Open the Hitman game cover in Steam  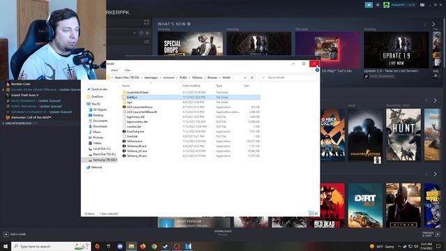(x=403, y=205)
